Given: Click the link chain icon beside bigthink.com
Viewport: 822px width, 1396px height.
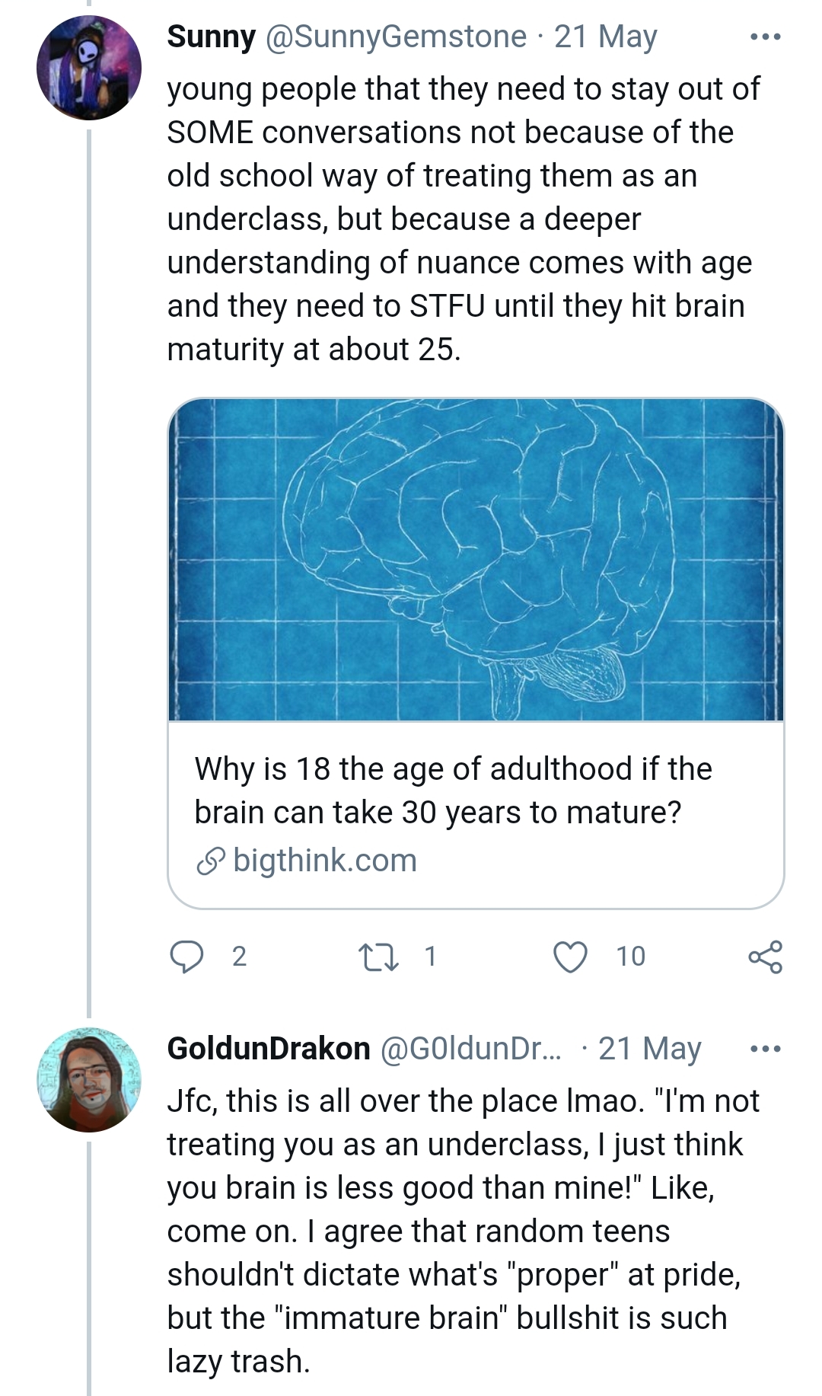Looking at the screenshot, I should coord(211,861).
